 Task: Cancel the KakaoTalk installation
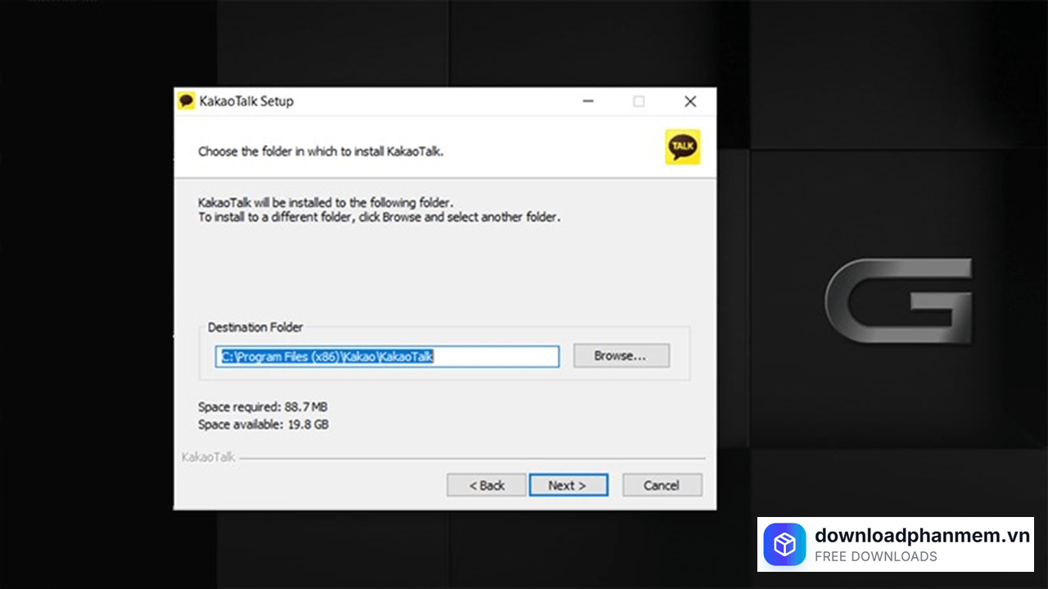click(662, 485)
